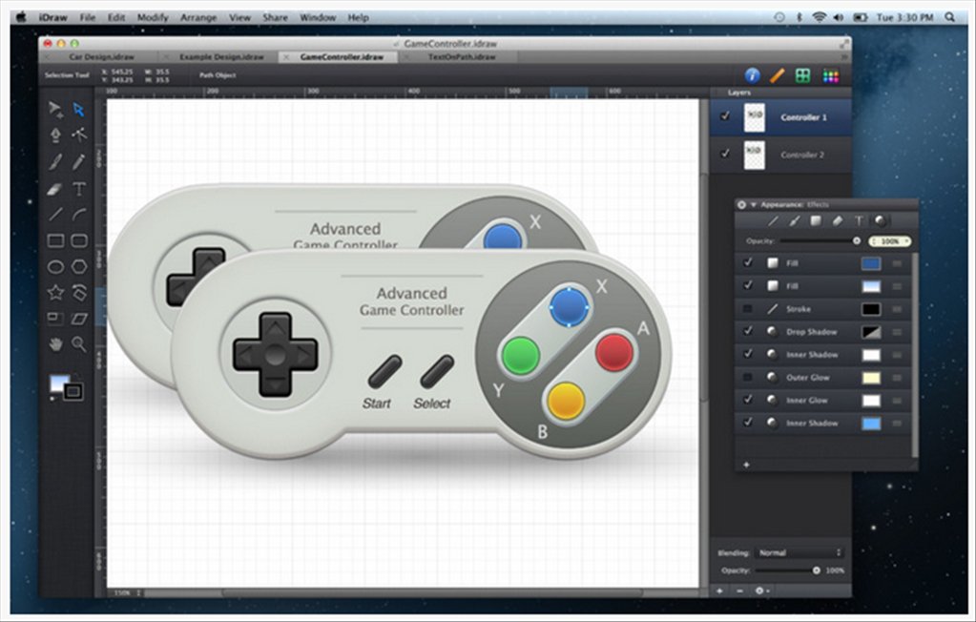Open the layer gear options dropdown

(x=760, y=591)
